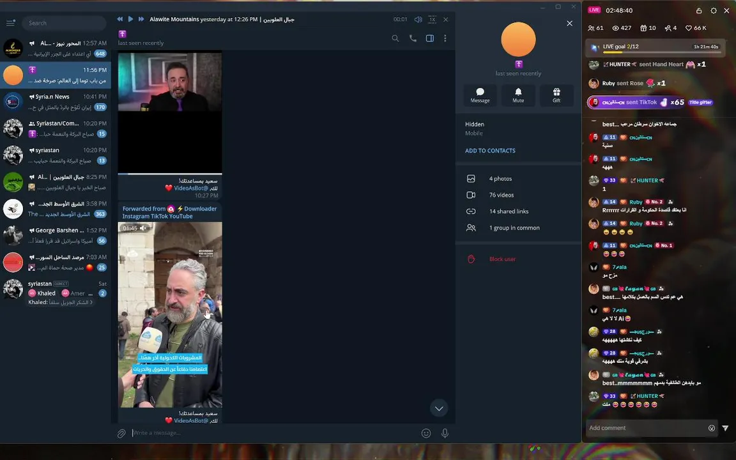
Task: Open emoji picker in LIVE comment box
Action: pyautogui.click(x=712, y=428)
